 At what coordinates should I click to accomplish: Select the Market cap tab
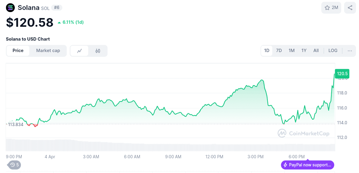(x=48, y=51)
